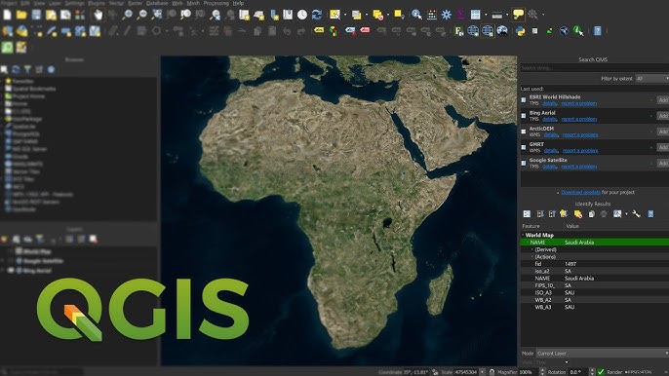This screenshot has width=669, height=376.
Task: Collapse the World Map node in Identify Results
Action: coord(523,235)
